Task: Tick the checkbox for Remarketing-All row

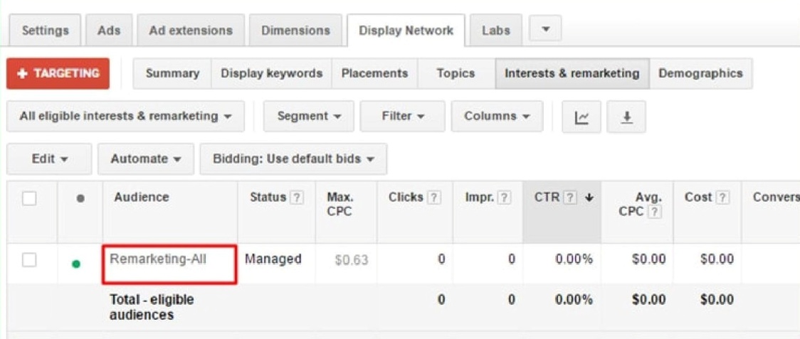Action: tap(29, 260)
